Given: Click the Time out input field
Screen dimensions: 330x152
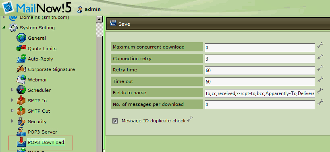Looking at the screenshot, I should click(260, 82).
